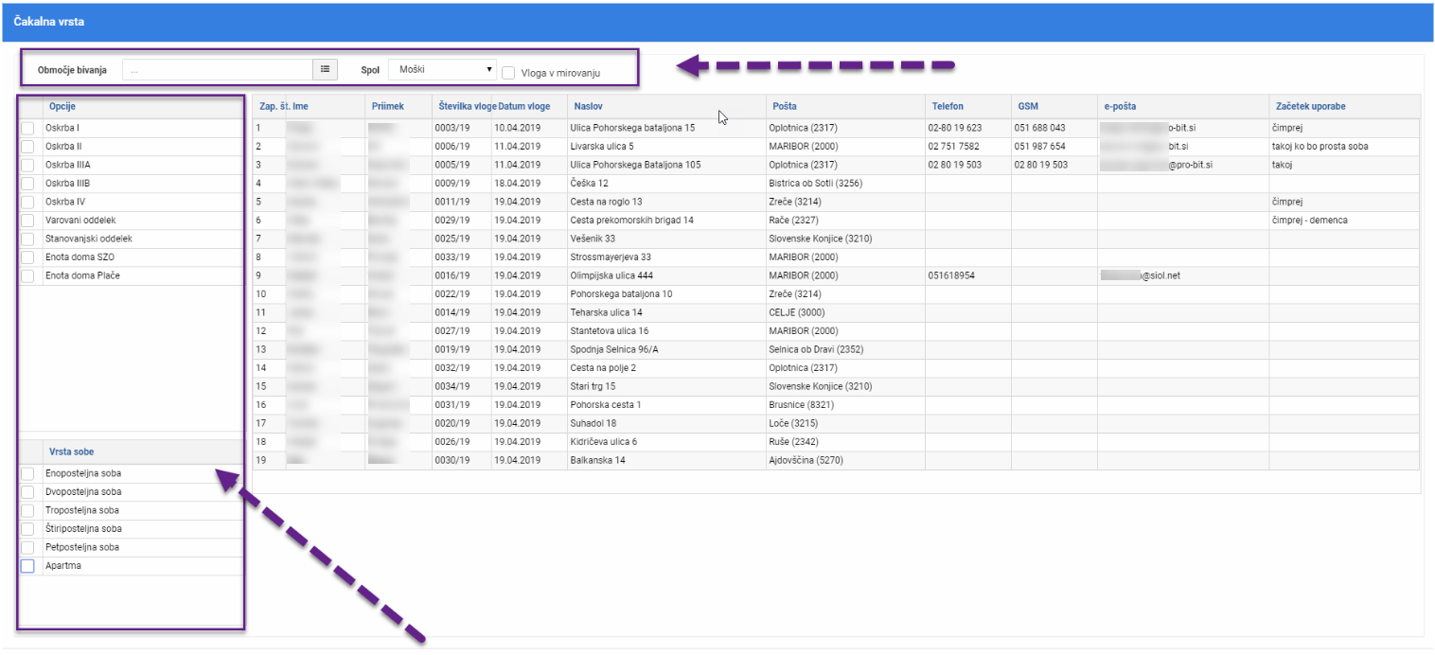The height and width of the screenshot is (655, 1435).
Task: Check the Enota doma SZO option
Action: tap(27, 257)
